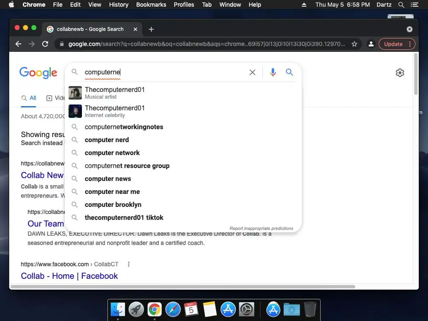Open the File menu
Viewport: 428px width, 321px height.
tap(58, 5)
